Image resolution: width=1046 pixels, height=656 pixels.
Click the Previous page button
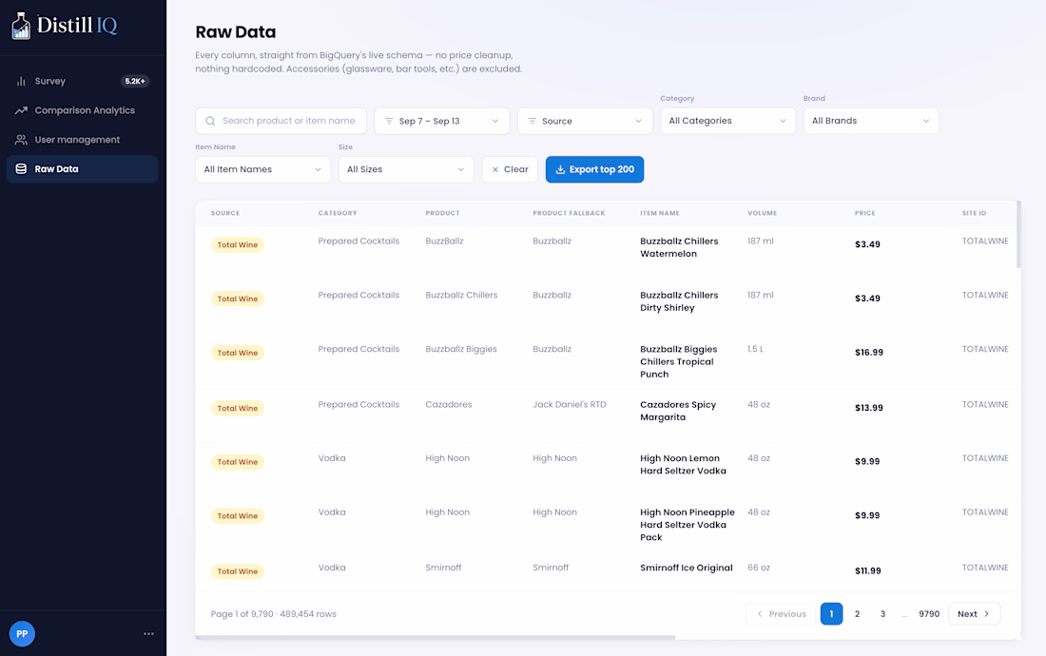[x=781, y=614]
